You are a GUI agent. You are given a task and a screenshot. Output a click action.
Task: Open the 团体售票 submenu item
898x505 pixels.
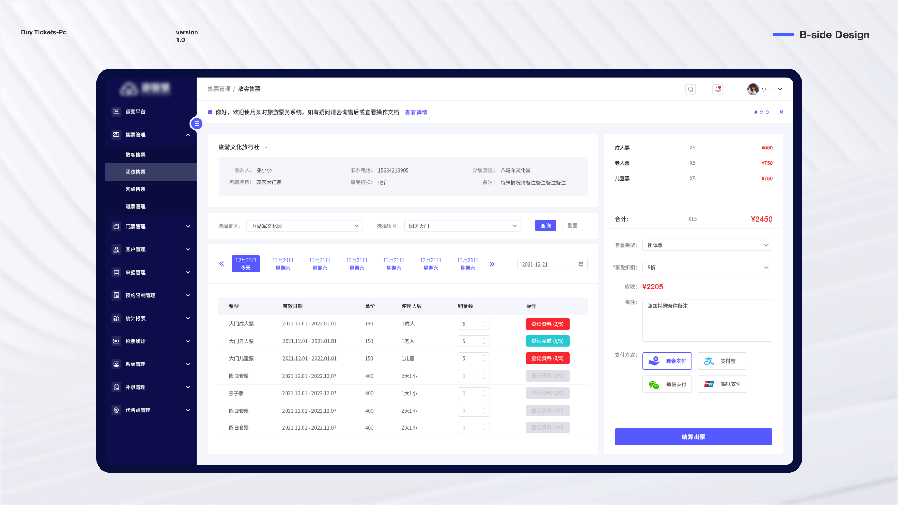[x=151, y=172]
